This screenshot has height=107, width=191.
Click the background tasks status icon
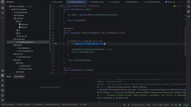pyautogui.click(x=124, y=105)
